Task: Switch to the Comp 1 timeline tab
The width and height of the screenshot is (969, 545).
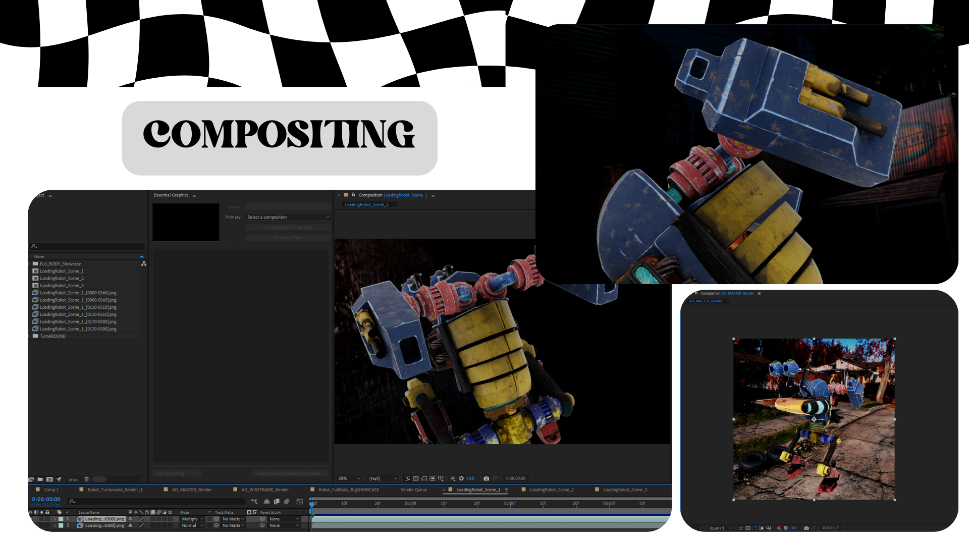Action: 51,489
